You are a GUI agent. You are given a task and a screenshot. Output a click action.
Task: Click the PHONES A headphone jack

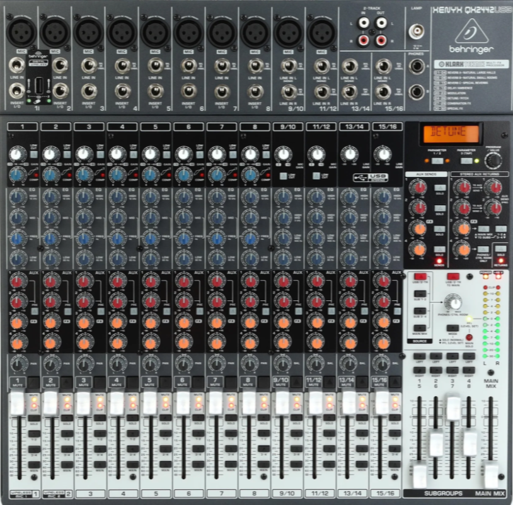tap(417, 67)
